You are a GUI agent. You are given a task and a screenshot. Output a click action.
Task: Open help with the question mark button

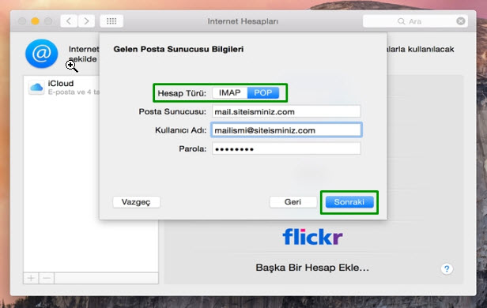click(x=447, y=269)
